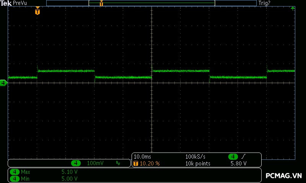
Task: Click the channel 4 ground reference marker
Action: click(x=3, y=83)
